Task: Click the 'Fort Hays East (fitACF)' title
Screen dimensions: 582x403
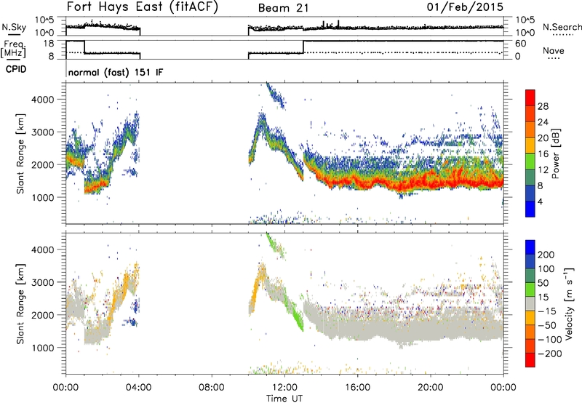Action: click(142, 7)
